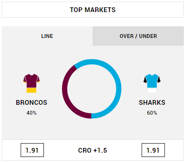Bet on Broncos at 1.91 odds
Image resolution: width=186 pixels, height=163 pixels.
(x=32, y=150)
